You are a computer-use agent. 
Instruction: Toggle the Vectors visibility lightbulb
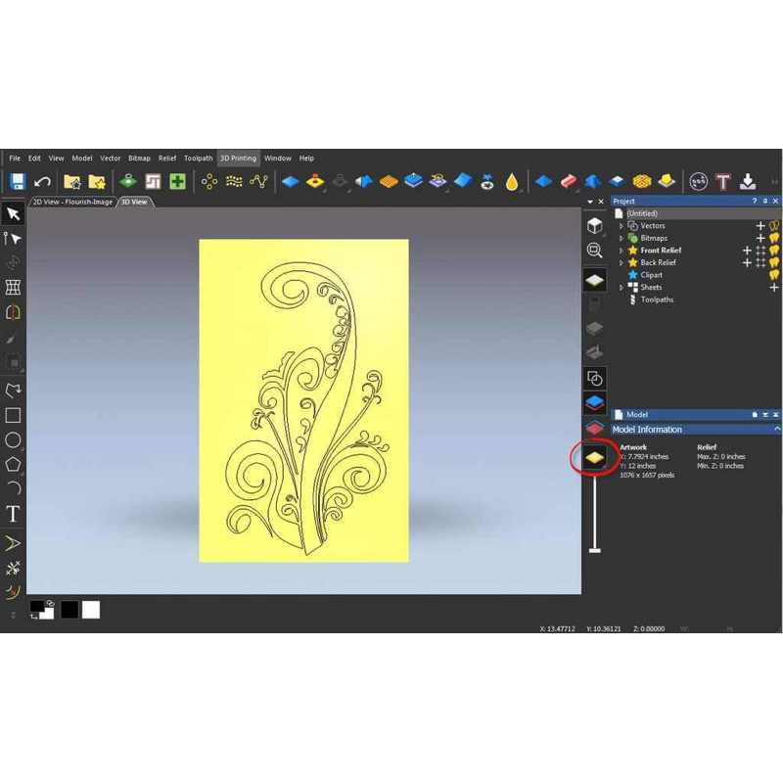774,226
